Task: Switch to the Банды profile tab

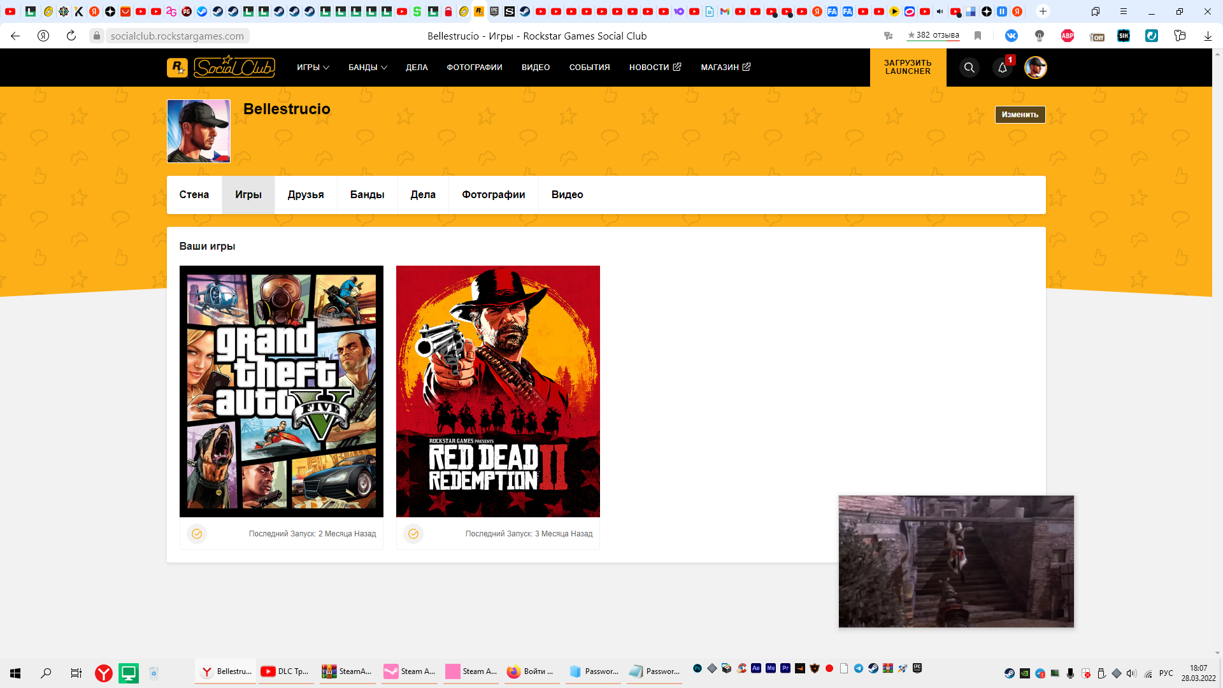Action: tap(368, 195)
